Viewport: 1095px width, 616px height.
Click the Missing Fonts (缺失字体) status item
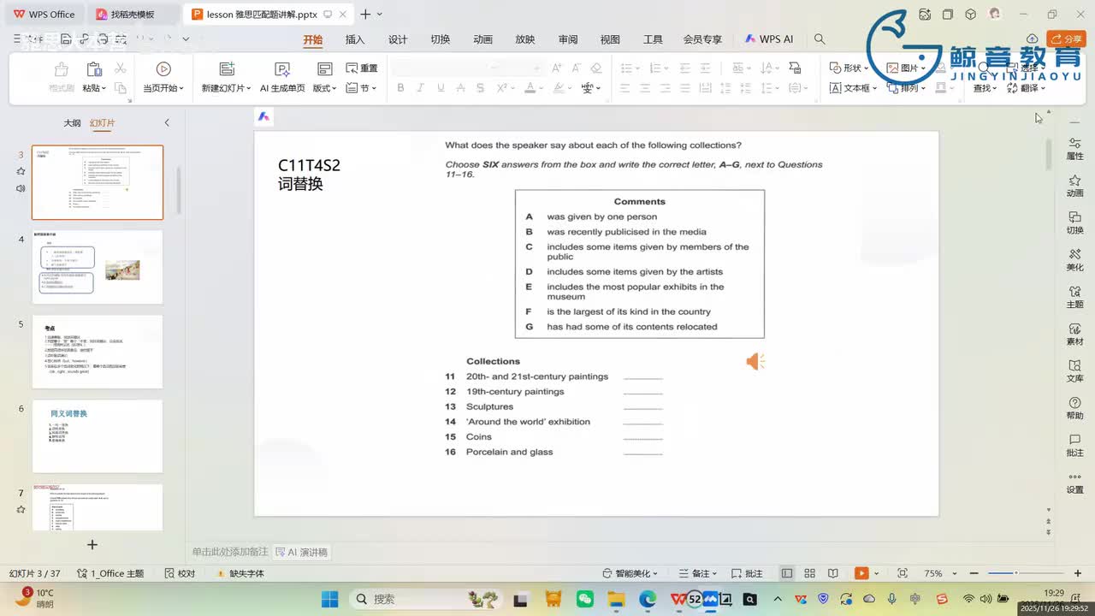pos(239,573)
